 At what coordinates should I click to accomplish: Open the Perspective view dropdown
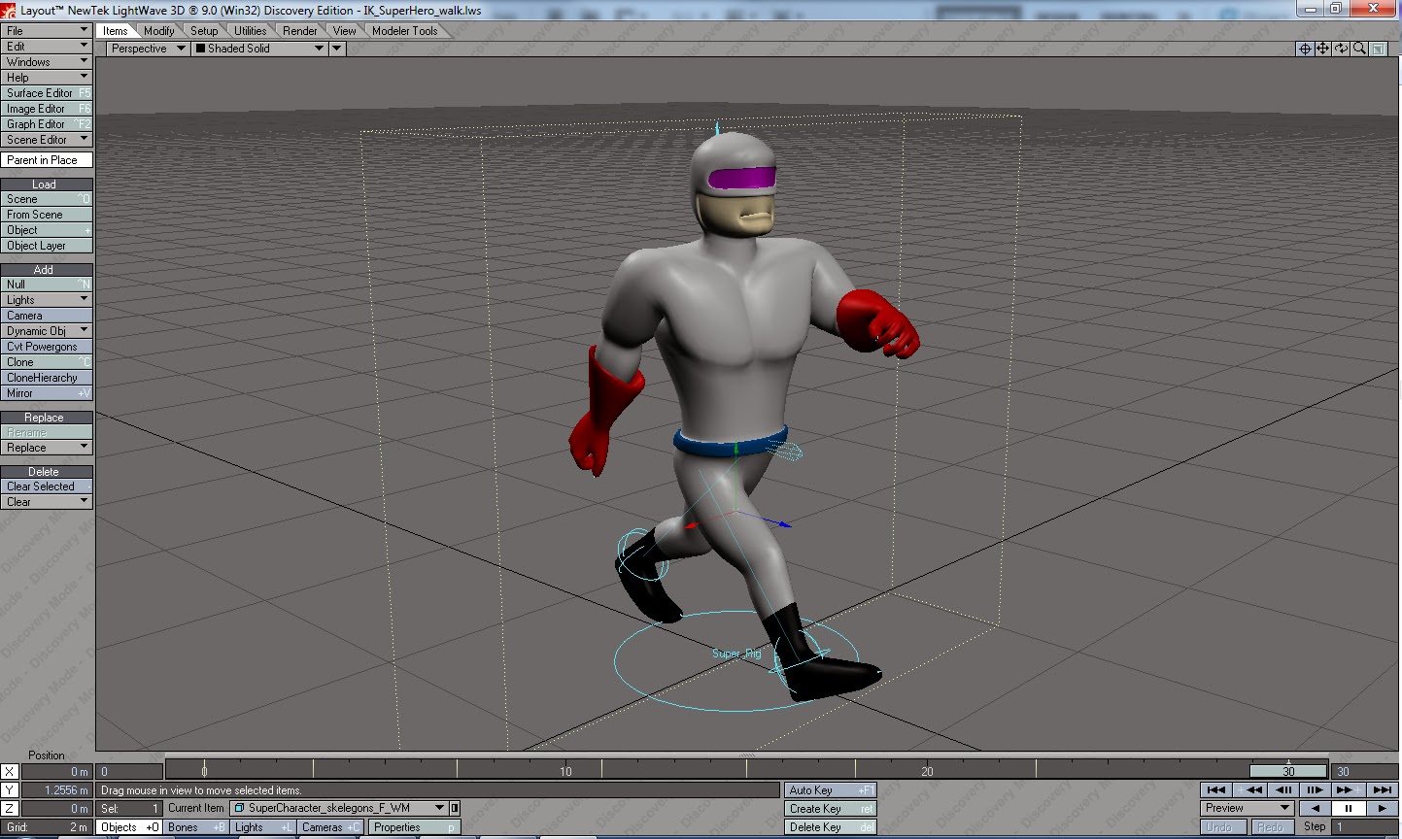pos(146,48)
